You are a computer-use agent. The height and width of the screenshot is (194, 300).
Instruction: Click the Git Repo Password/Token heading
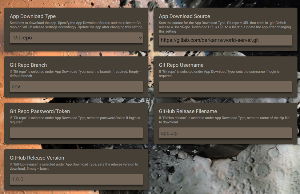click(x=40, y=111)
